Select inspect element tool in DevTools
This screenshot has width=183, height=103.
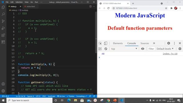pos(100,43)
